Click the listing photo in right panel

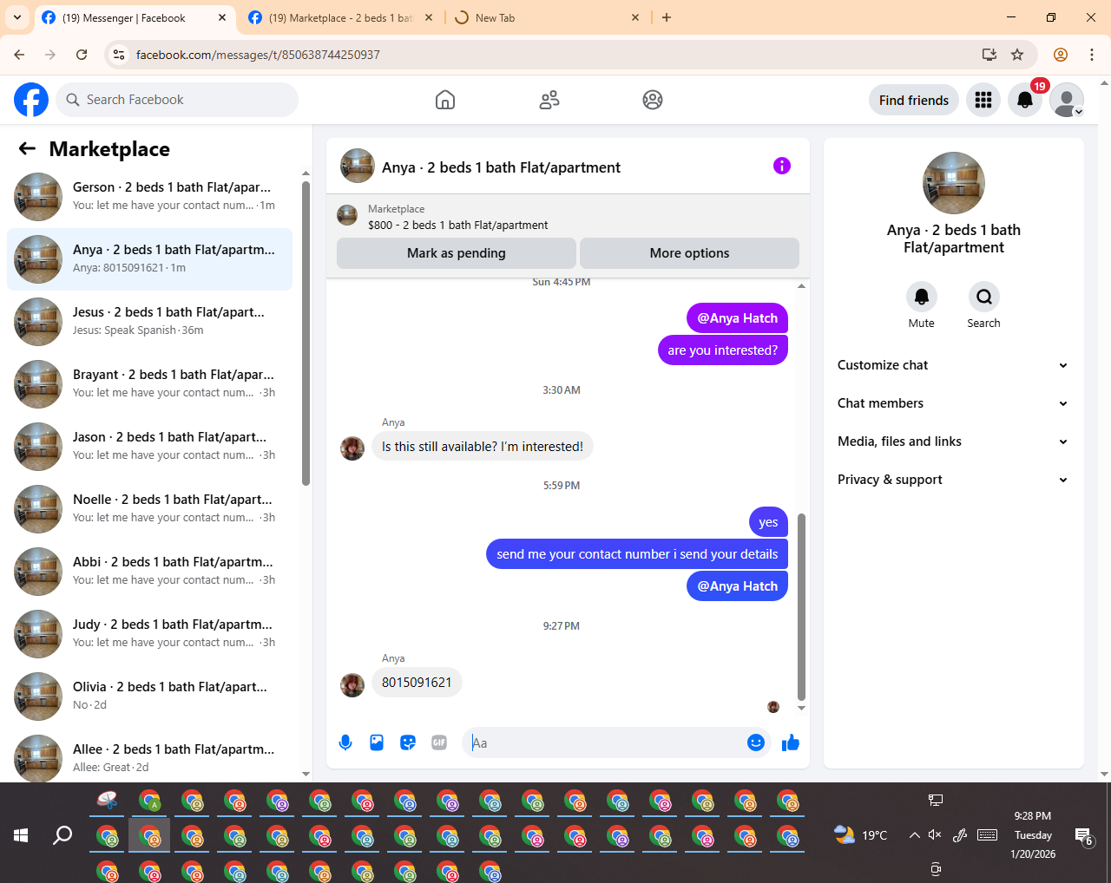pos(954,183)
